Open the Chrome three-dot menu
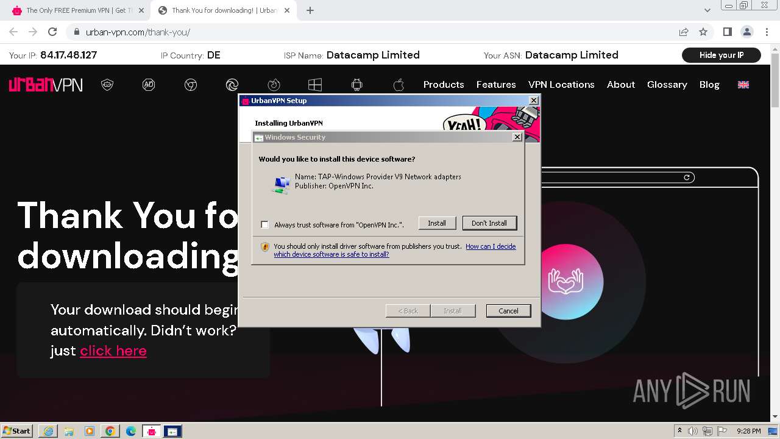 [767, 32]
